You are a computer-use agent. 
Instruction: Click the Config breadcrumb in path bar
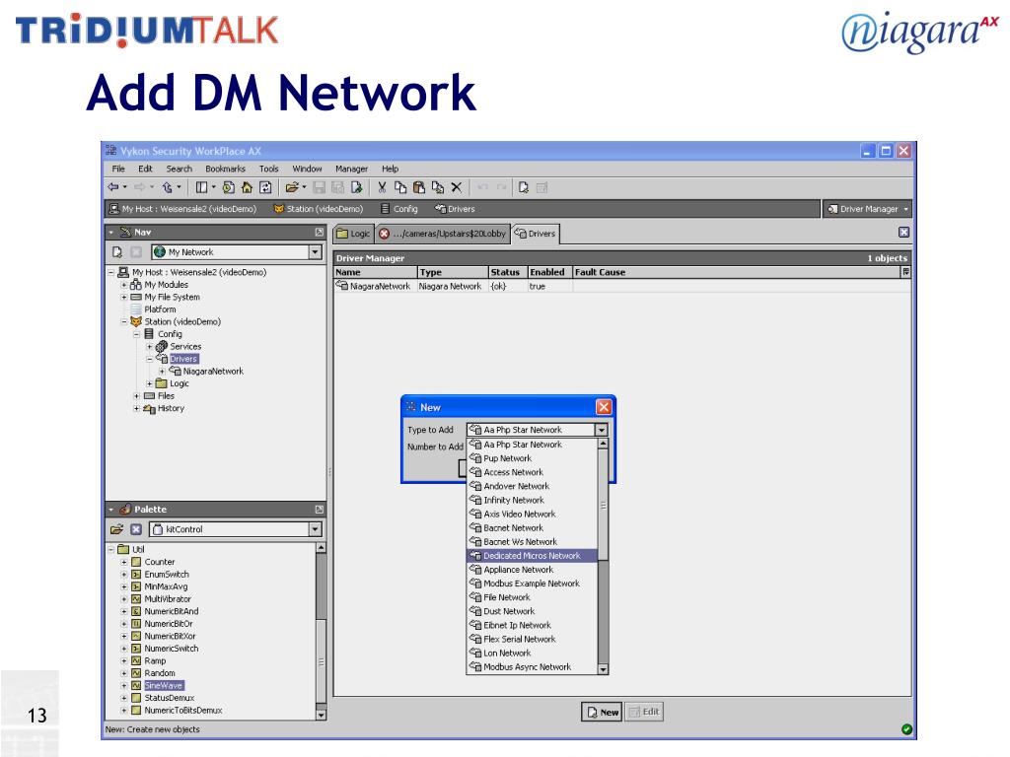click(x=398, y=209)
